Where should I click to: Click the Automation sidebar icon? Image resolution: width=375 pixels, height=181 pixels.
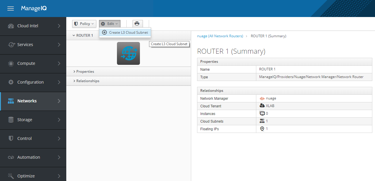pos(11,157)
